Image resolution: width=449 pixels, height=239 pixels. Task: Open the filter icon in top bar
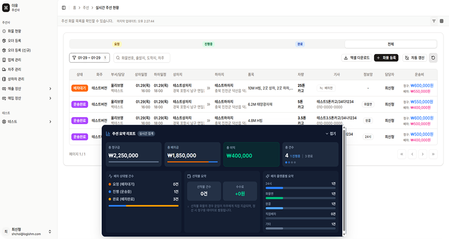click(x=434, y=21)
